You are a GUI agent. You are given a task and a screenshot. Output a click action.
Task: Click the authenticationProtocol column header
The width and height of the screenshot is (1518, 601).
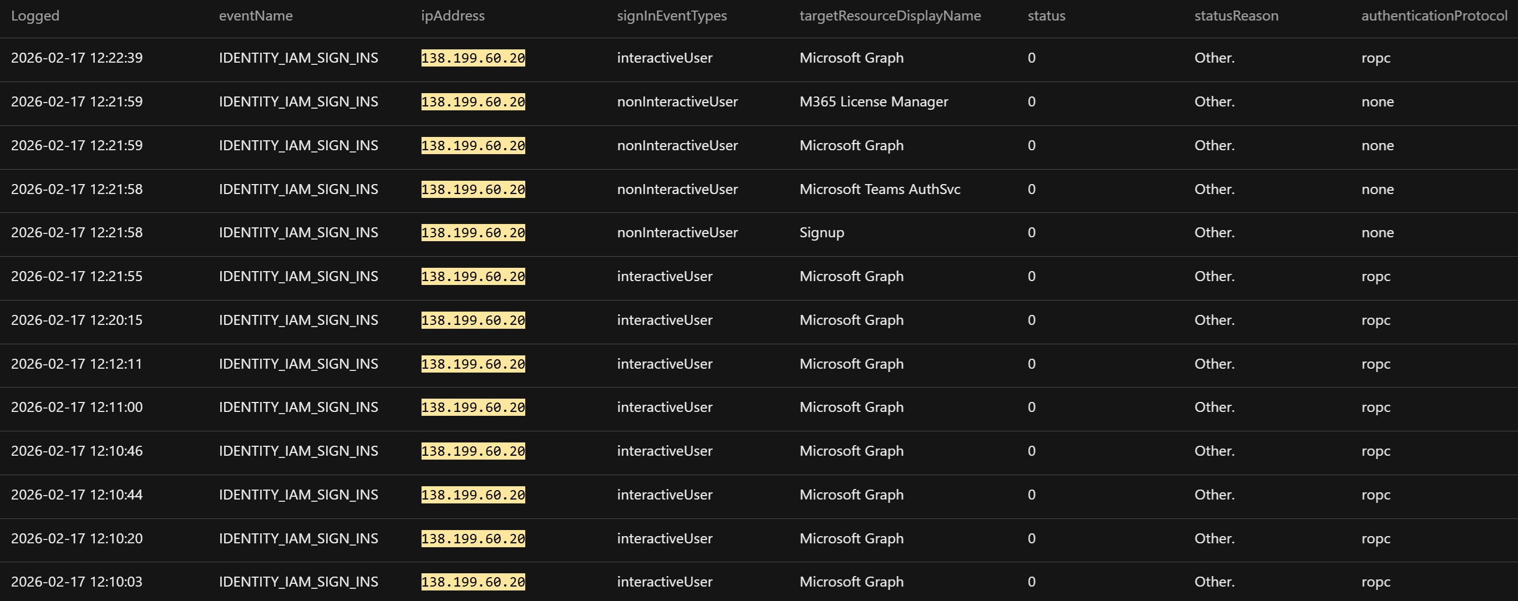coord(1433,16)
